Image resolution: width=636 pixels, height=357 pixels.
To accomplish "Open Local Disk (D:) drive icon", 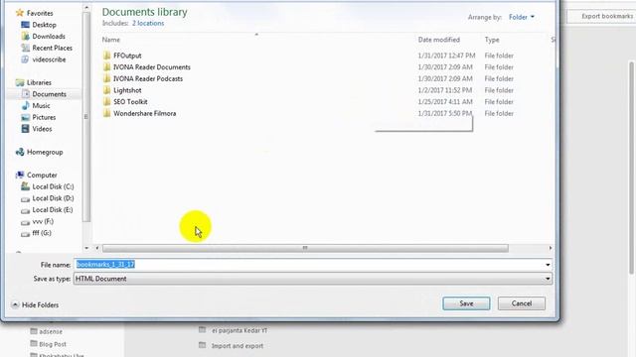I will click(x=25, y=198).
